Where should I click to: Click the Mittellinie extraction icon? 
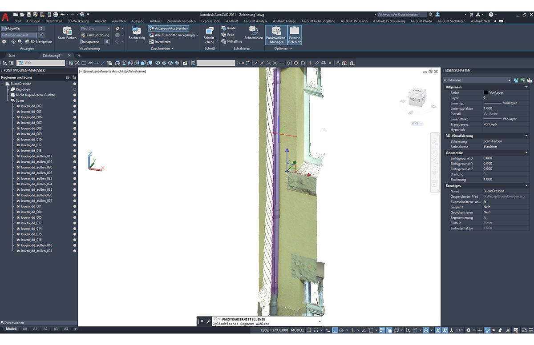(233, 41)
